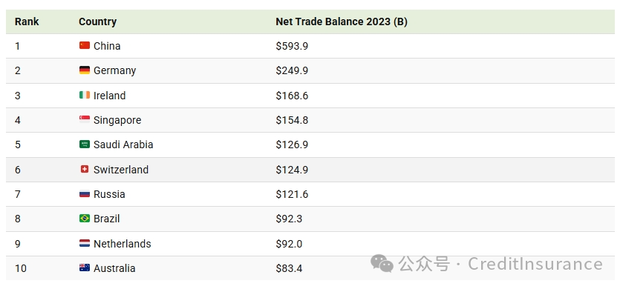Select the Rank column header
The image size is (623, 289).
click(27, 21)
